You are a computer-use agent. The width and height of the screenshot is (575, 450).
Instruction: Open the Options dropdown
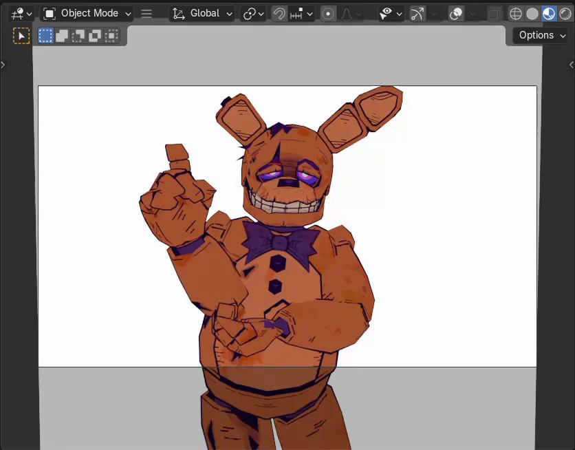541,35
